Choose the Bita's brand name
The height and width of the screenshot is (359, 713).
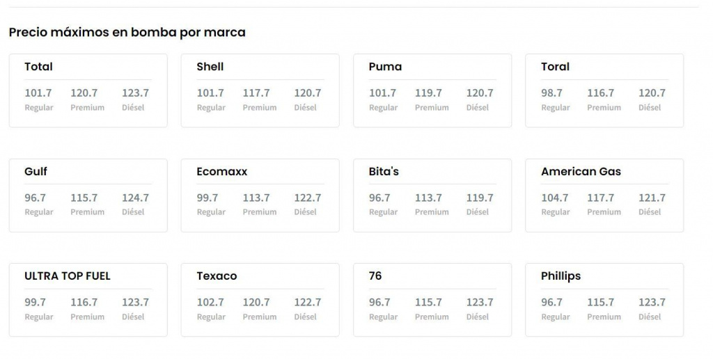(x=384, y=171)
